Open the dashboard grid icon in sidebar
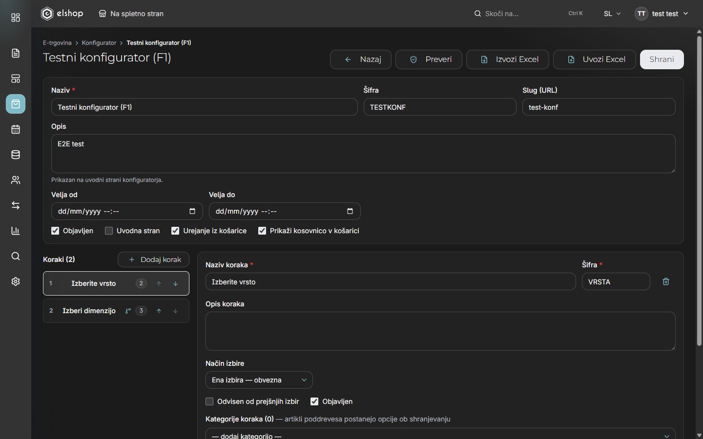Image resolution: width=703 pixels, height=439 pixels. [x=16, y=18]
